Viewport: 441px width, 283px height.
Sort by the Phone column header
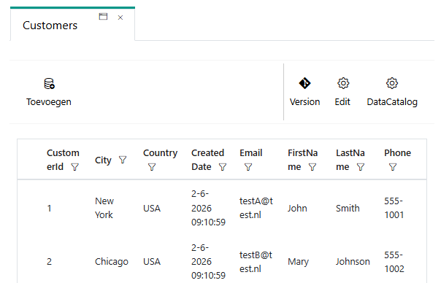pyautogui.click(x=397, y=153)
